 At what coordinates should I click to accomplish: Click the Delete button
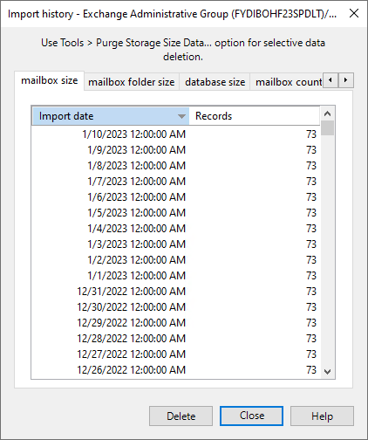[x=181, y=416]
